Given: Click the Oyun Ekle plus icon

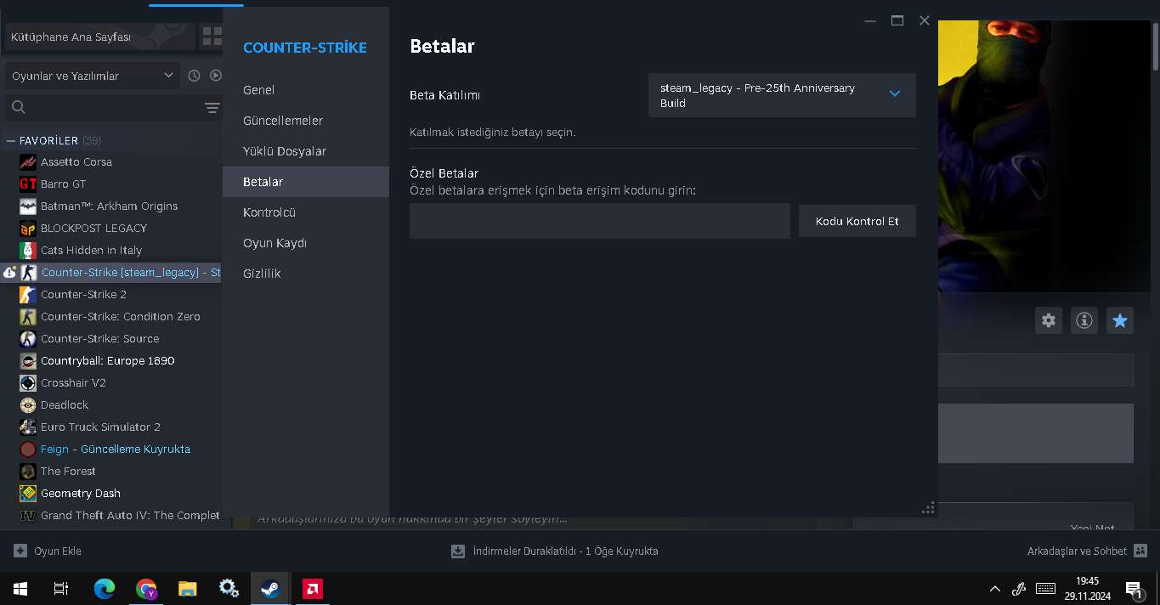Looking at the screenshot, I should 20,551.
